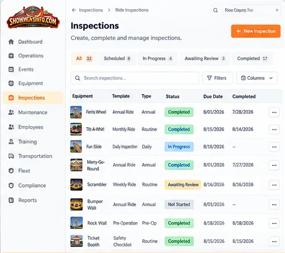This screenshot has height=253, width=285.
Task: Click the Tilt-A-Whirl equipment name
Action: tap(95, 129)
